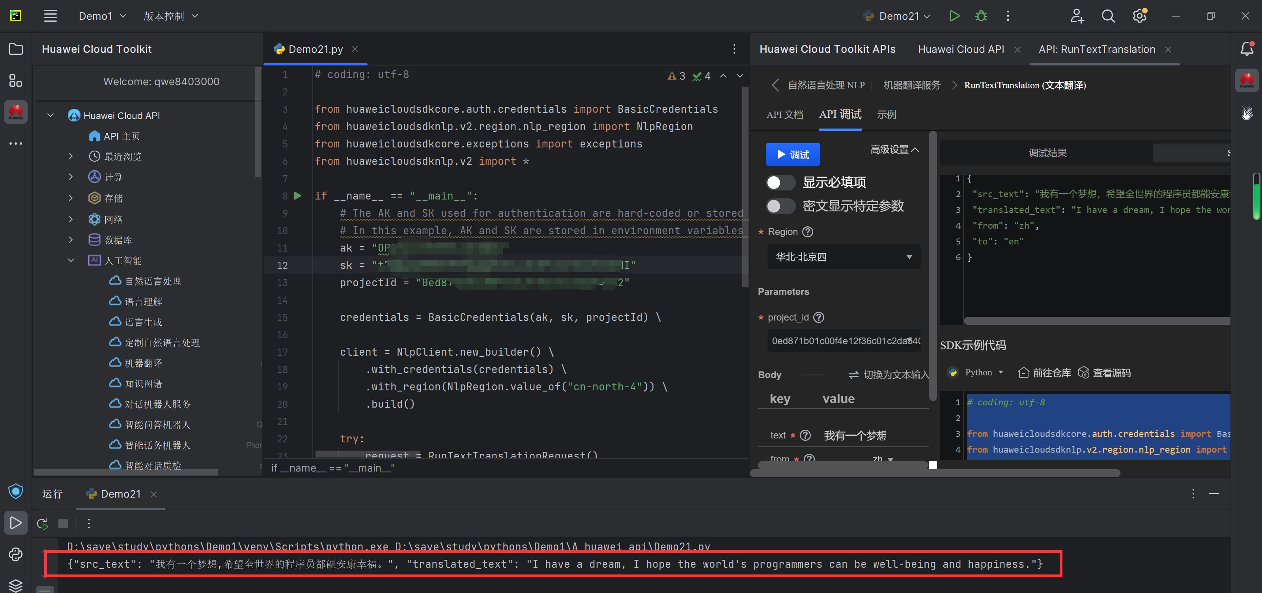This screenshot has width=1262, height=593.
Task: Rerun Demo21 in run panel
Action: [x=43, y=524]
